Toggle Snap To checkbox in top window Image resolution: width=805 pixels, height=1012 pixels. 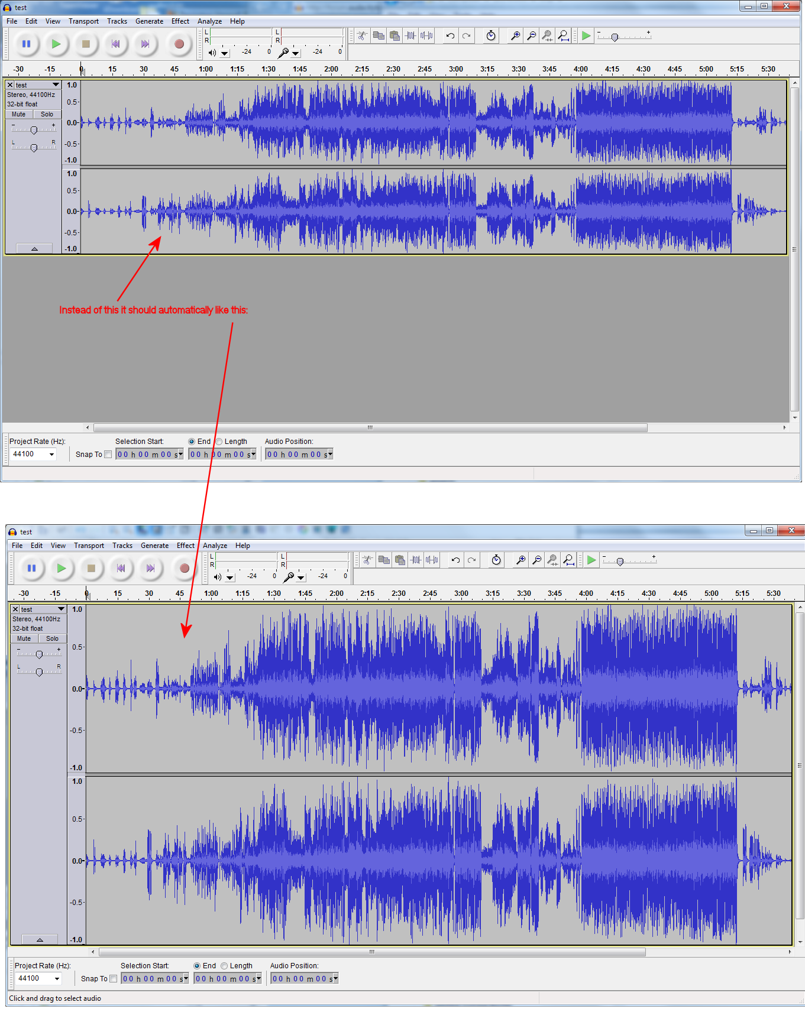108,455
